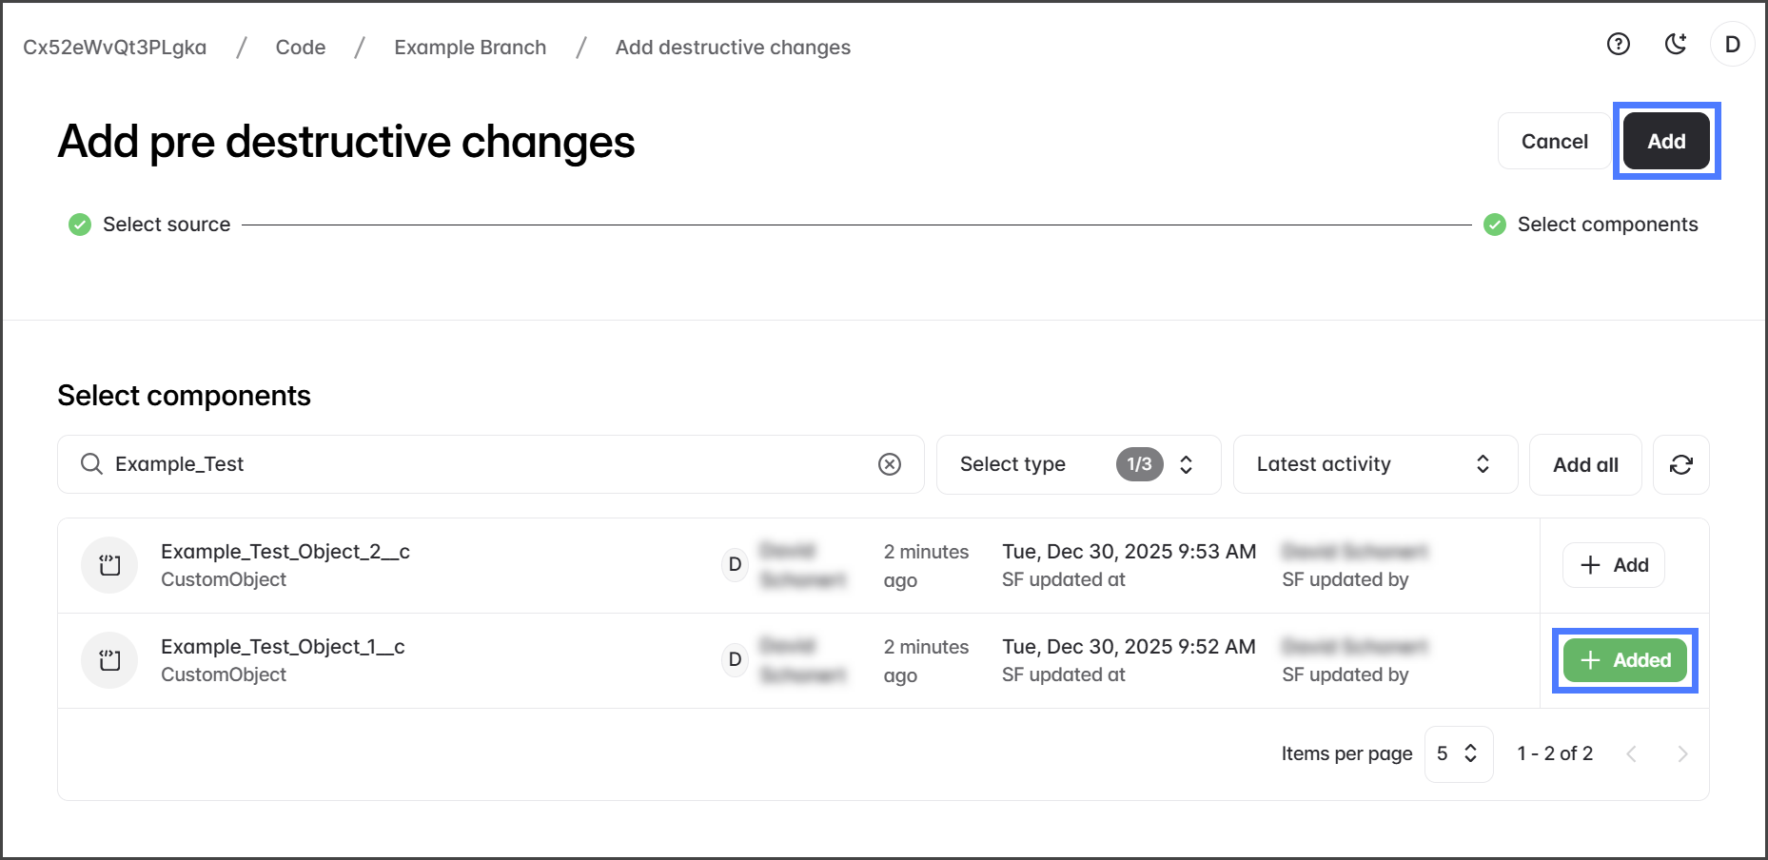Toggle dark mode moon icon
1768x860 pixels.
click(1675, 44)
